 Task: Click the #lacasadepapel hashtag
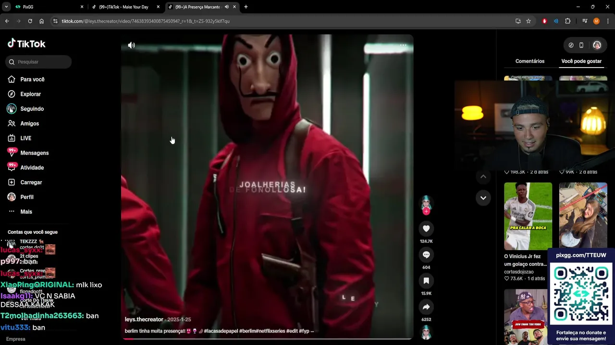[221, 331]
